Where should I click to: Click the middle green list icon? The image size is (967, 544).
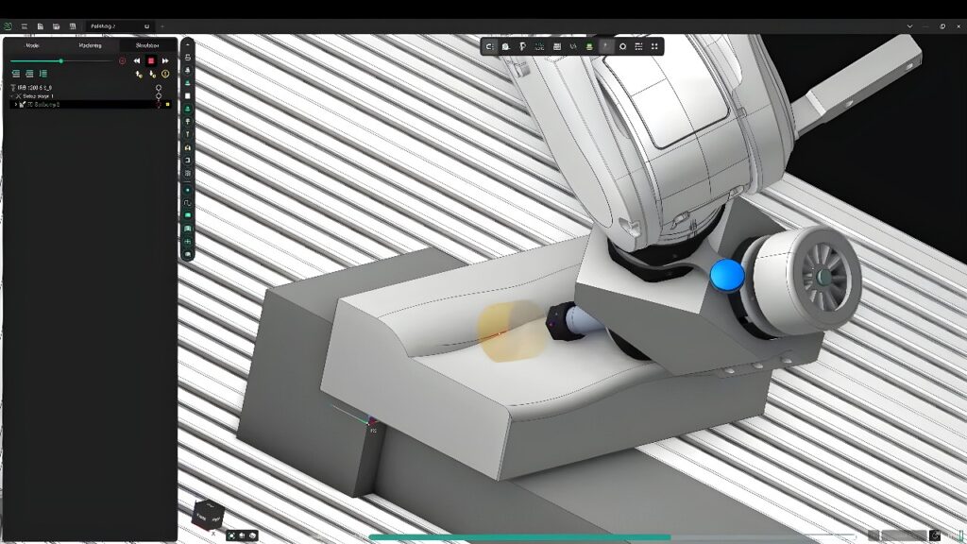coord(29,74)
